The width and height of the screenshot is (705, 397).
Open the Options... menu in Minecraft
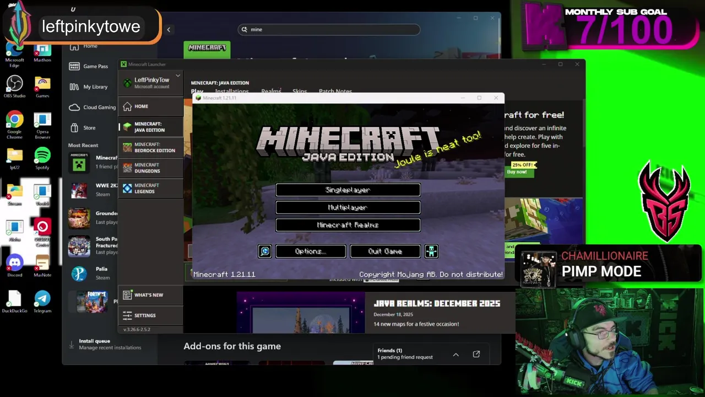coord(311,251)
